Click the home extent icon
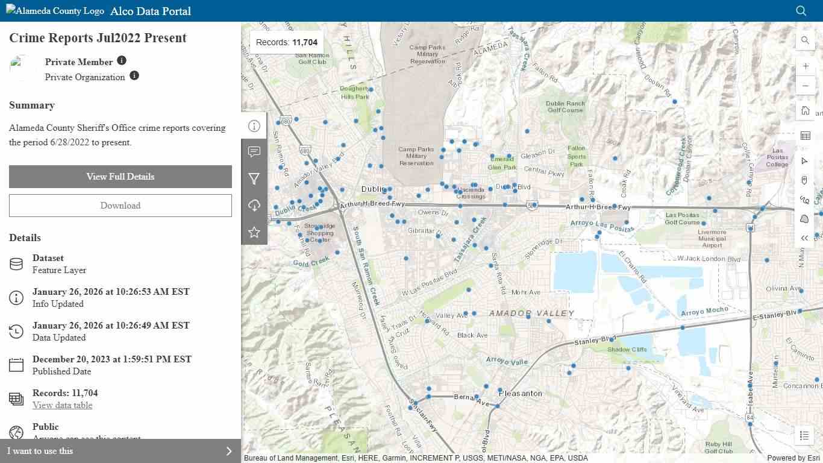 [805, 110]
